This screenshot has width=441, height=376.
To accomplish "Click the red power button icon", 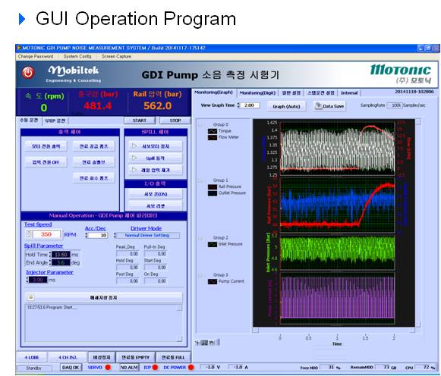I will click(x=28, y=73).
